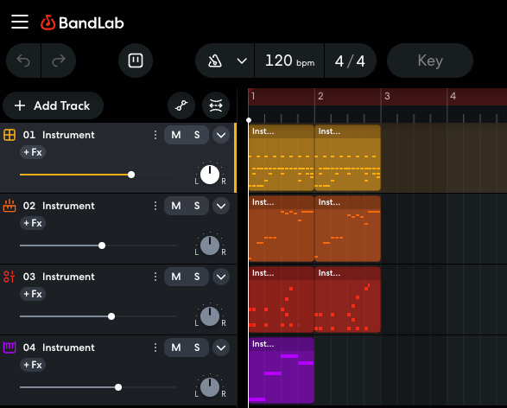Select the purple clip on track 04
Image resolution: width=507 pixels, height=408 pixels.
(x=282, y=371)
